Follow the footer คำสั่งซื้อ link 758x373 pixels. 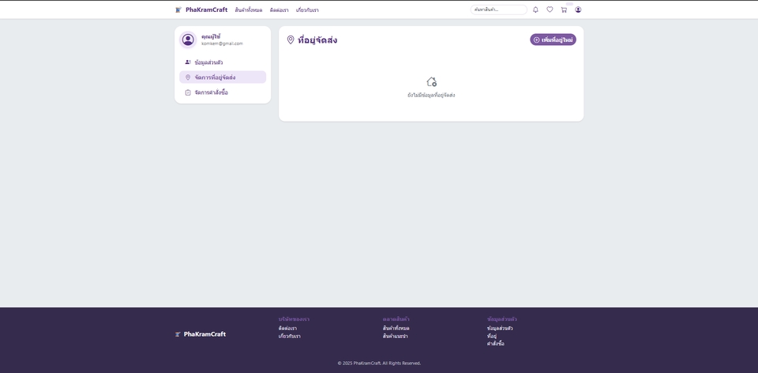click(495, 344)
